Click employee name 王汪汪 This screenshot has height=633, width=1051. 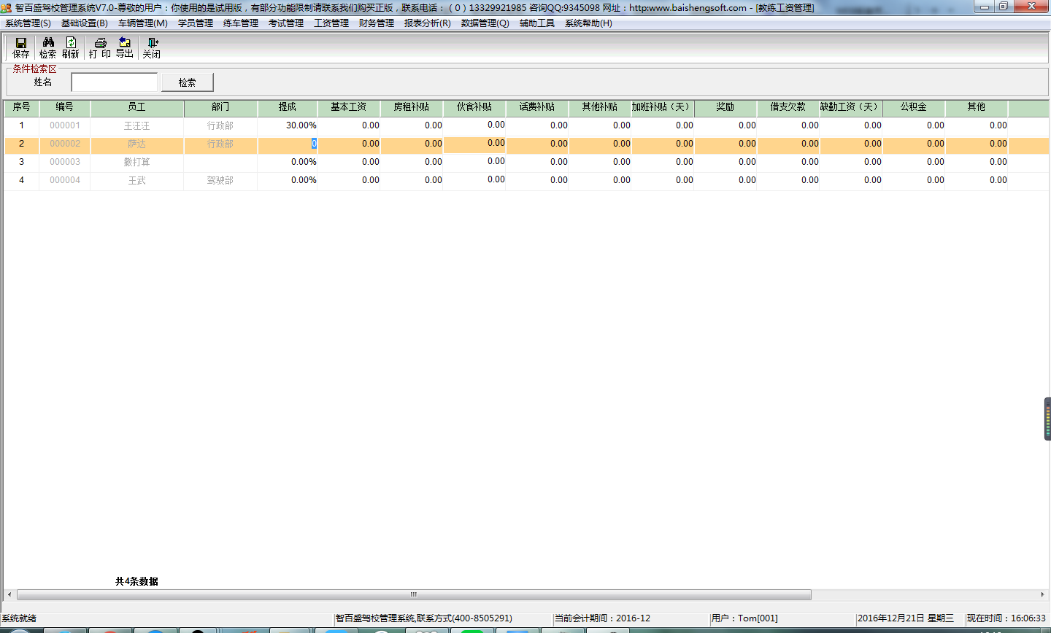tap(136, 125)
